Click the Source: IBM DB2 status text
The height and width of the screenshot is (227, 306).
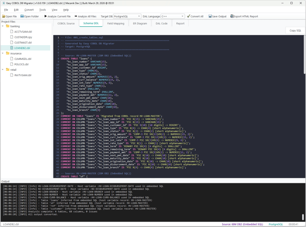242,224
